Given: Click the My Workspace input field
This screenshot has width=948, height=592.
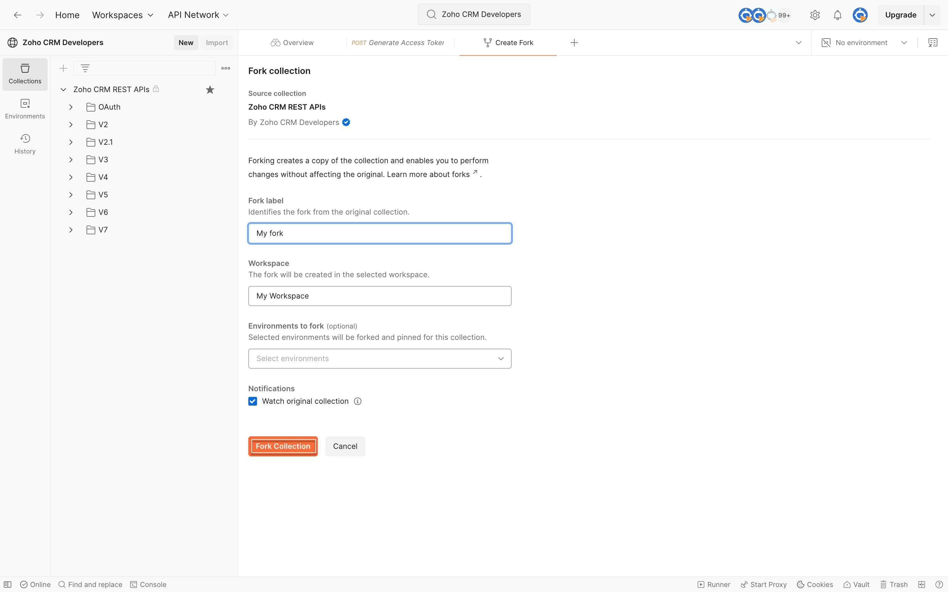Looking at the screenshot, I should [380, 296].
